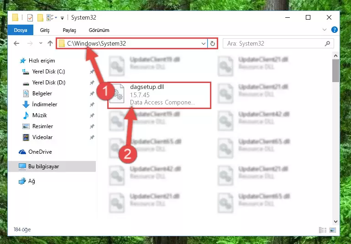Click the Forward navigation arrow
Image resolution: width=351 pixels, height=244 pixels.
[30, 43]
